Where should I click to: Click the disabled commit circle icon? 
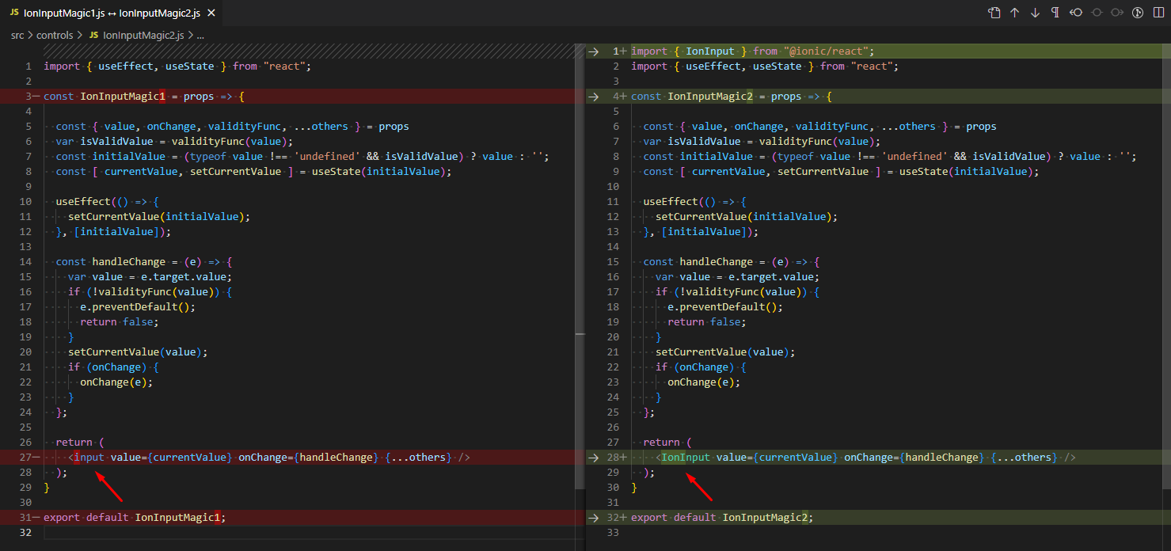1097,13
